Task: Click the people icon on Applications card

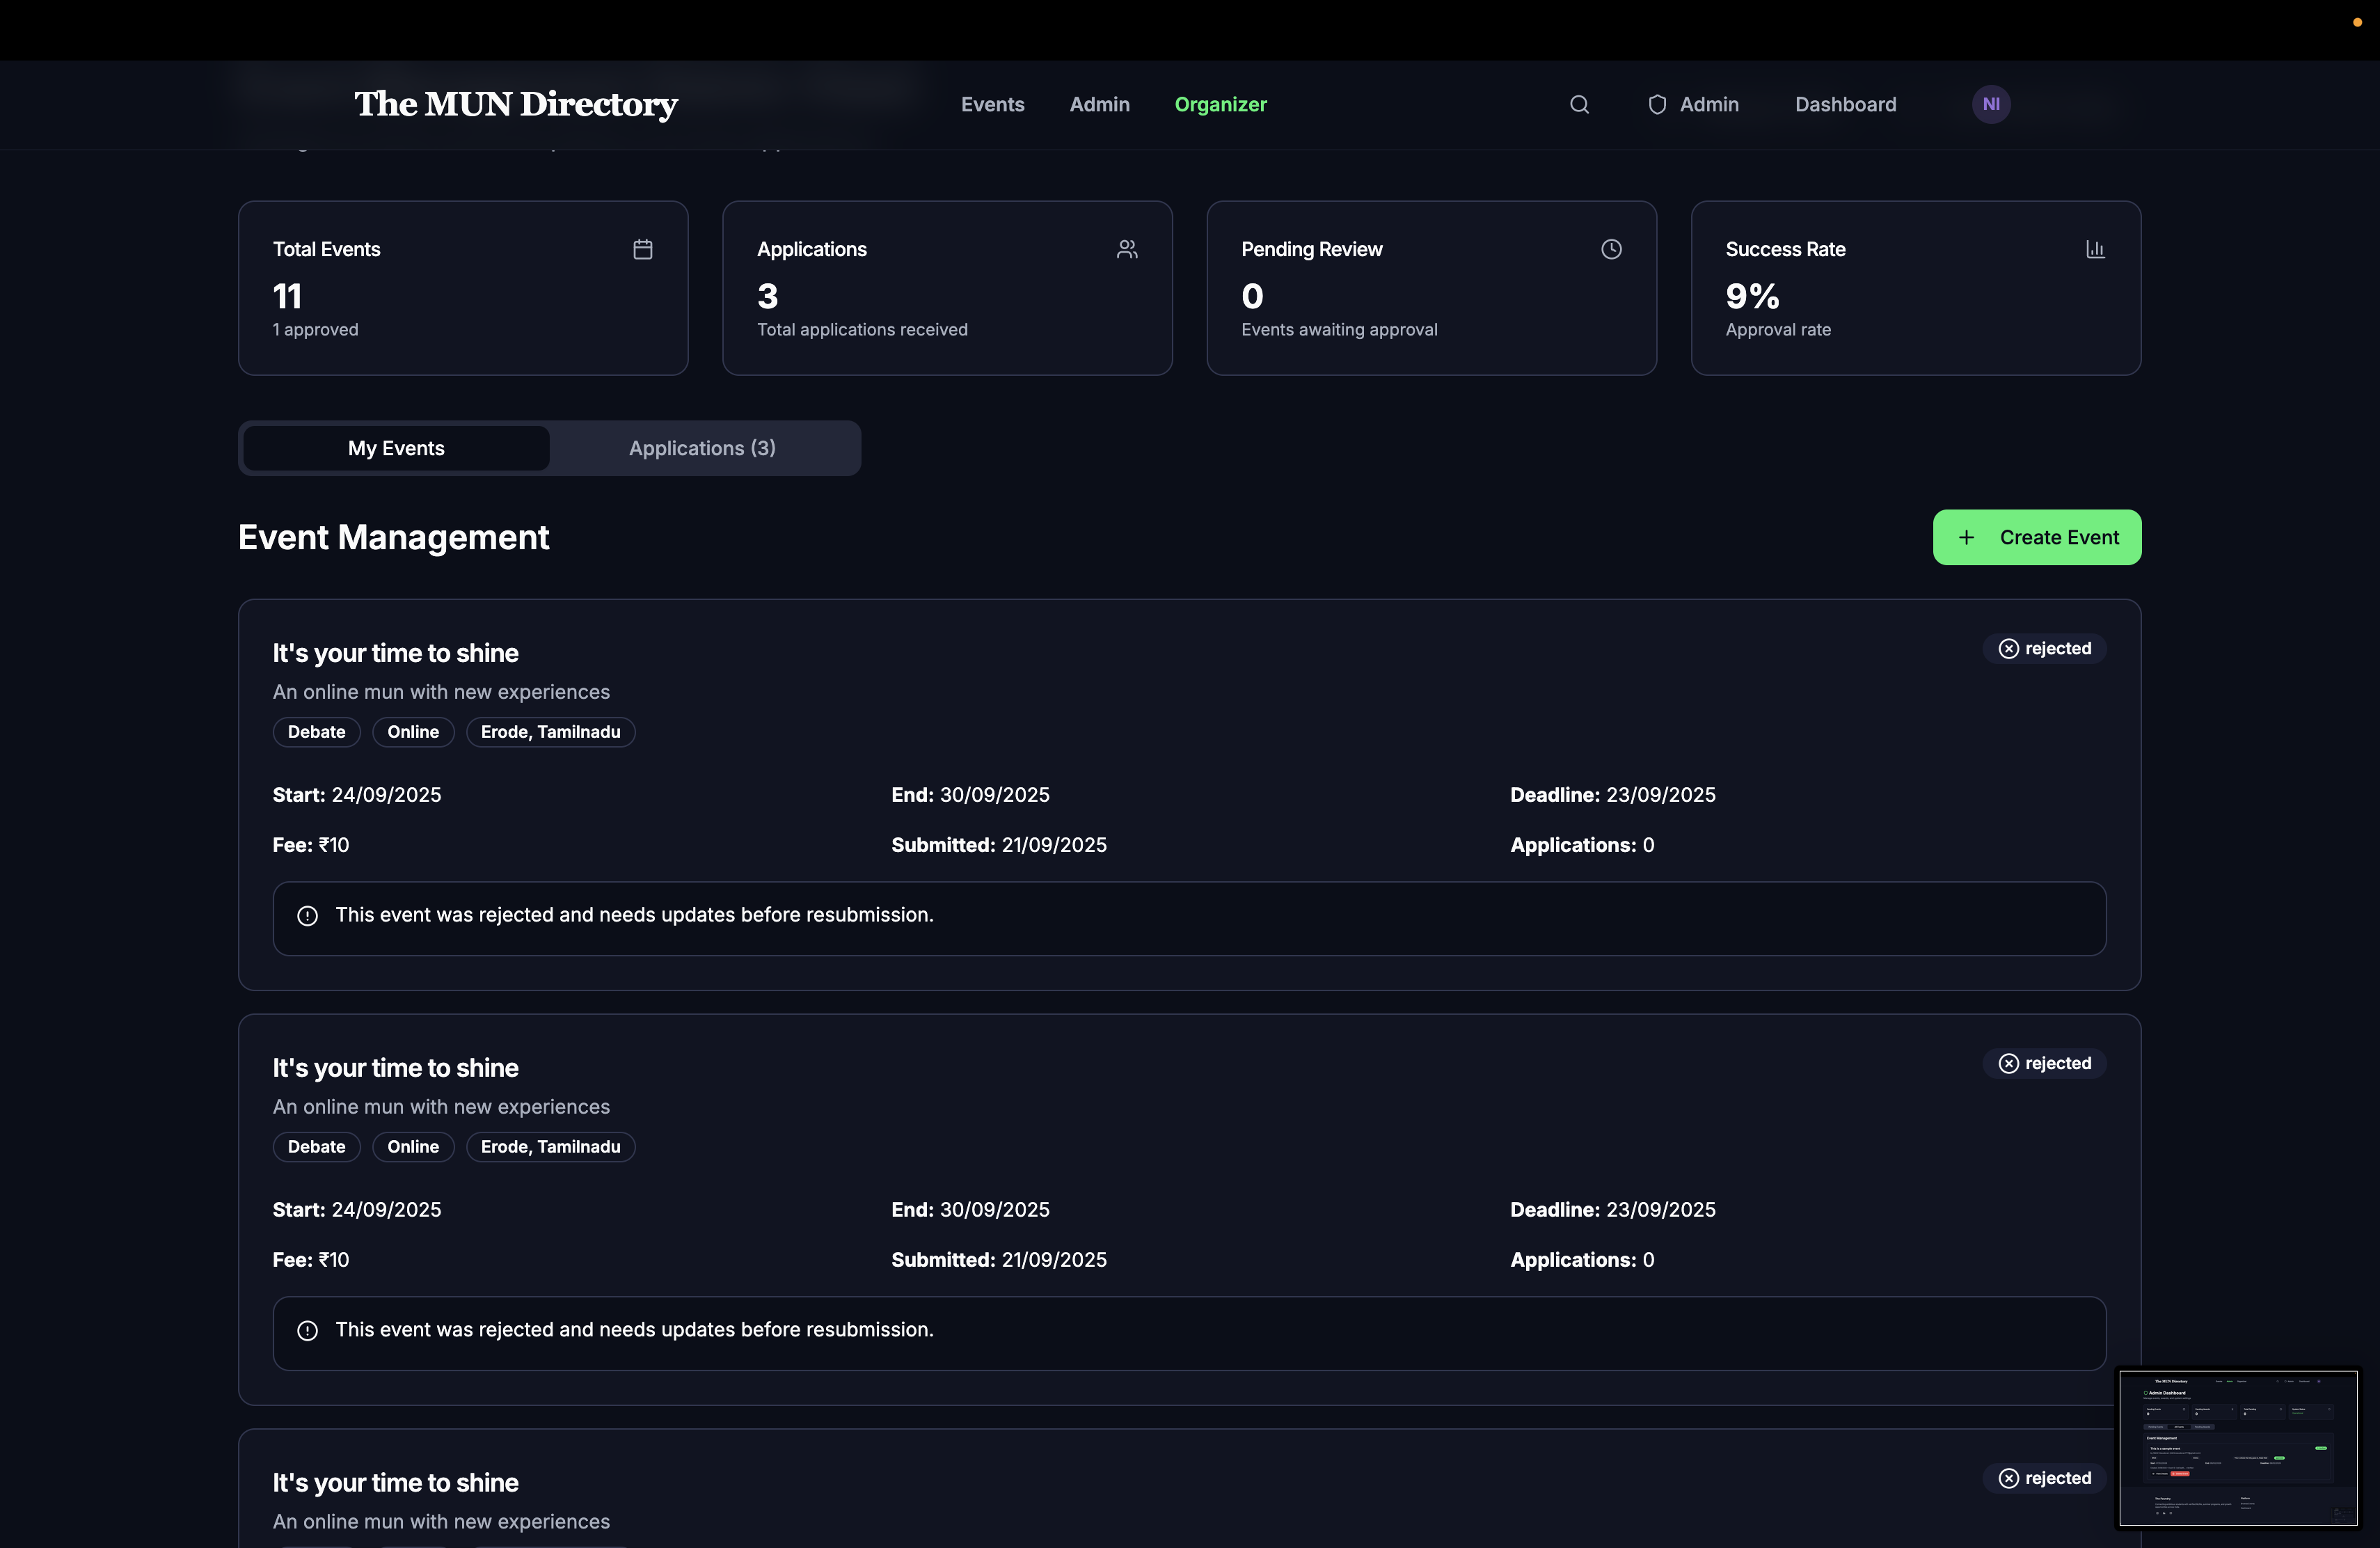Action: [1127, 249]
